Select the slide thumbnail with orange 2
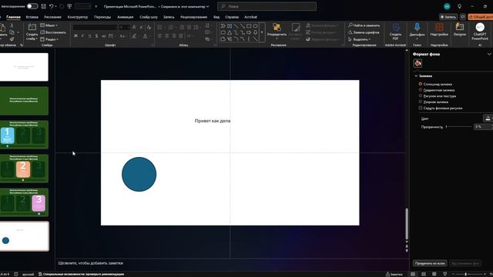This screenshot has width=493, height=277. (24, 169)
